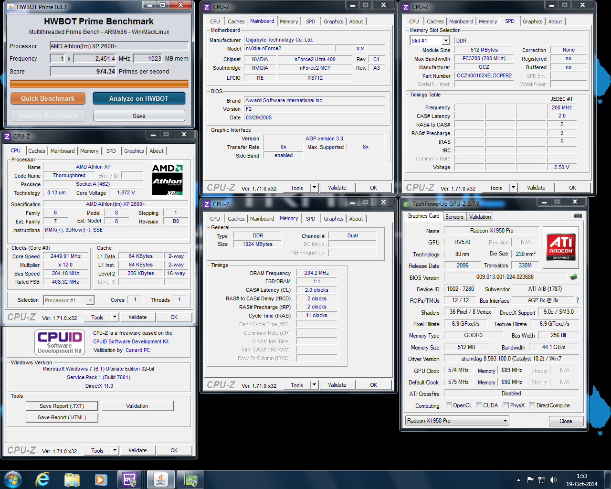Show hidden system tray icons arrow
This screenshot has height=489, width=611.
[x=518, y=480]
